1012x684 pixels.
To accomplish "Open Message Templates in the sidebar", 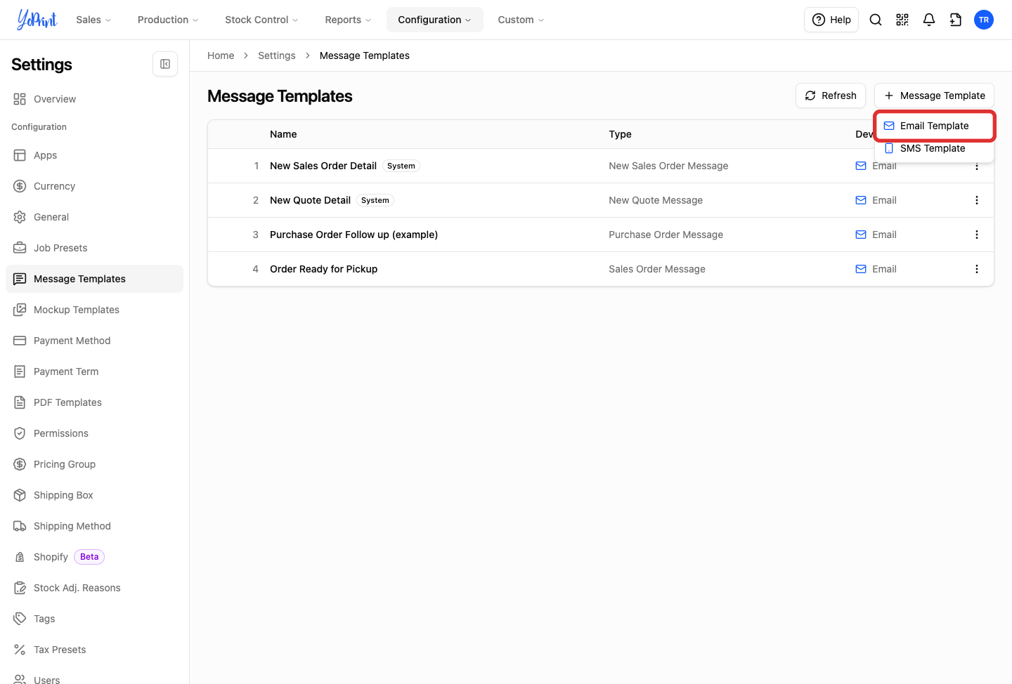I will coord(94,279).
